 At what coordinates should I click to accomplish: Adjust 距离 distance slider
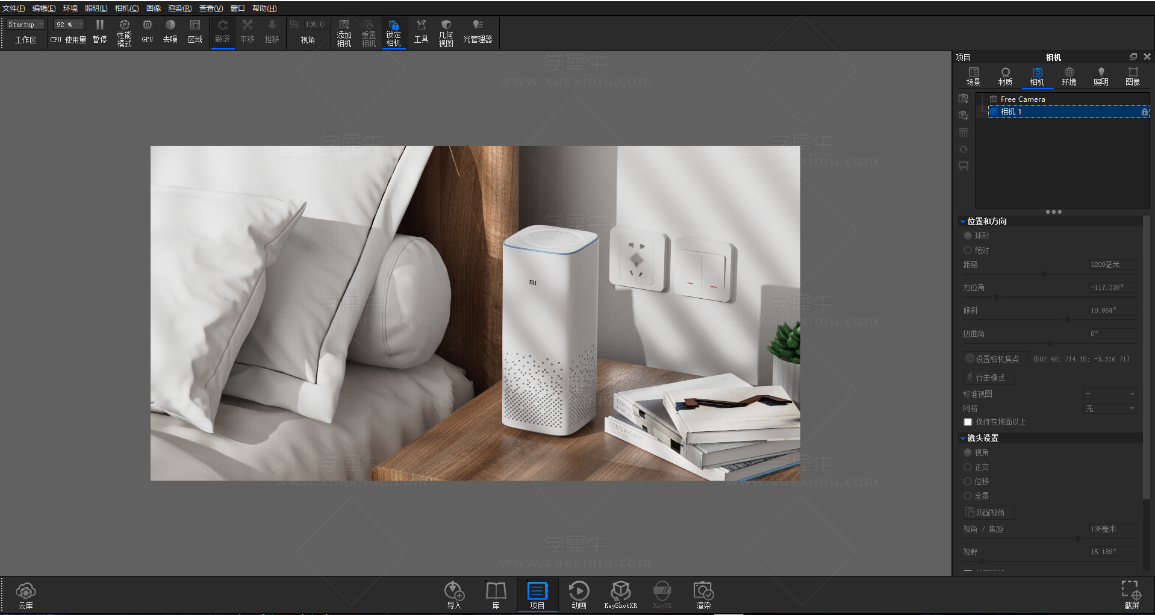[1044, 274]
